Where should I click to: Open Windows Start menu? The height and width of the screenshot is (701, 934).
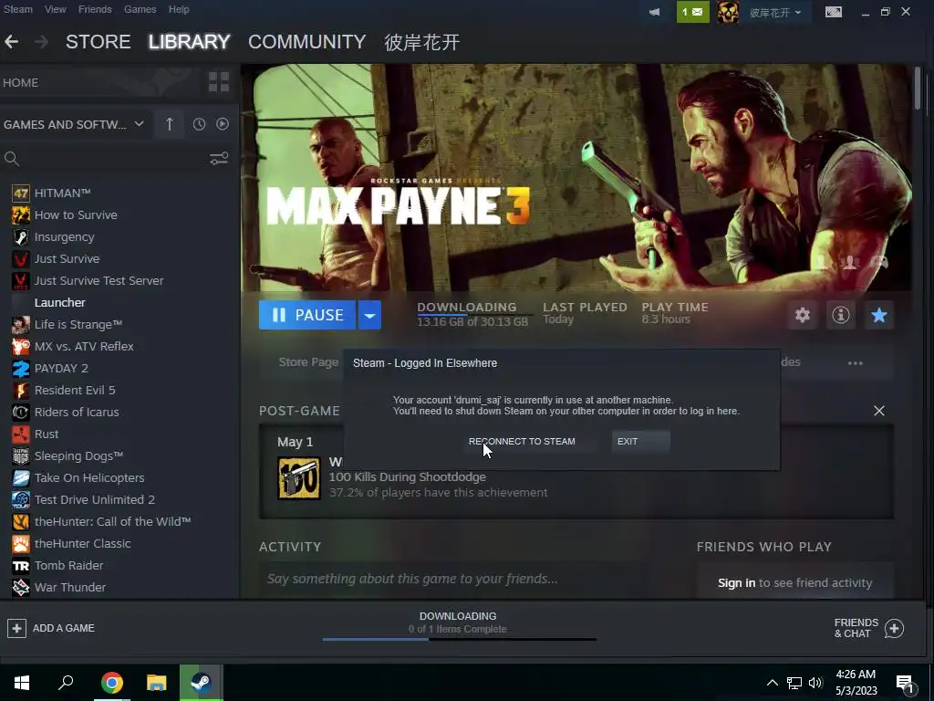tap(22, 683)
